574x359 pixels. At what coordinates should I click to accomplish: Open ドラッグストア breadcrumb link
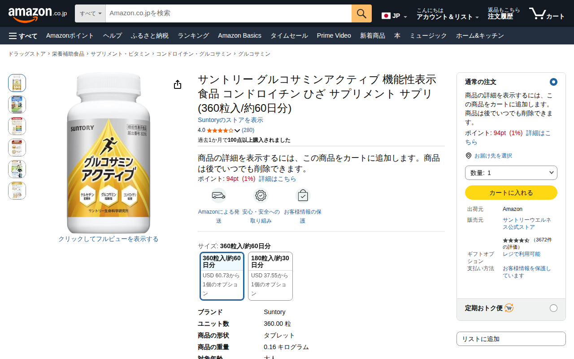click(x=27, y=54)
